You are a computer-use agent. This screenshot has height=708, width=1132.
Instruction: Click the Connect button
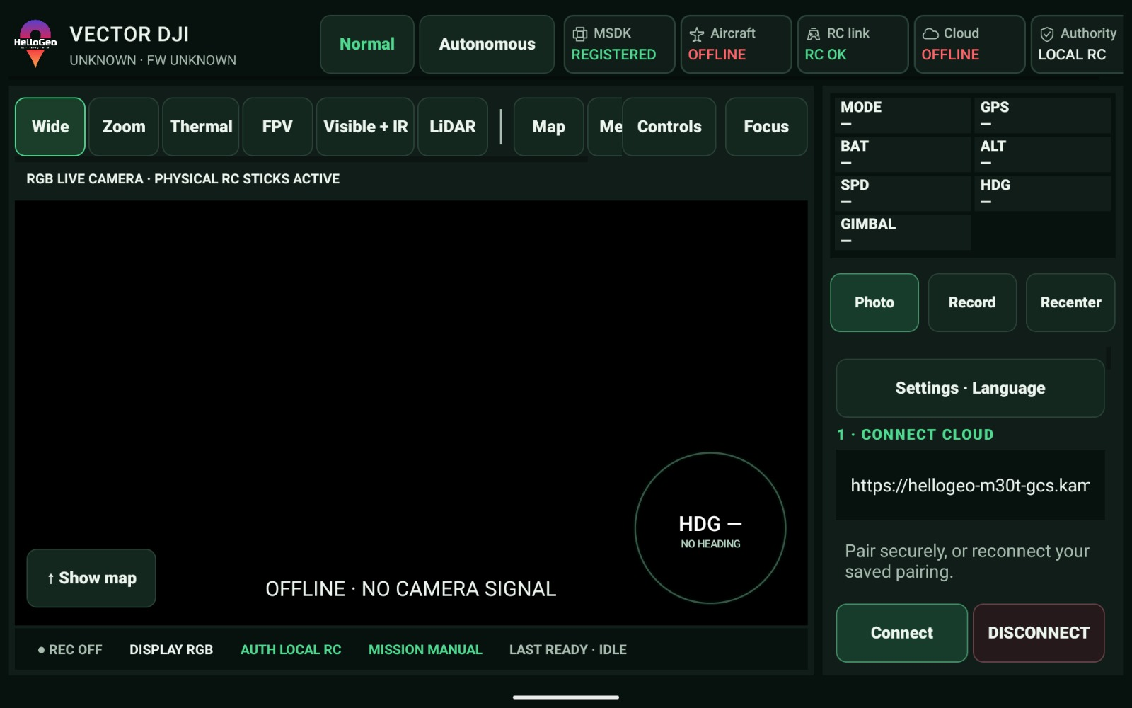pyautogui.click(x=901, y=633)
